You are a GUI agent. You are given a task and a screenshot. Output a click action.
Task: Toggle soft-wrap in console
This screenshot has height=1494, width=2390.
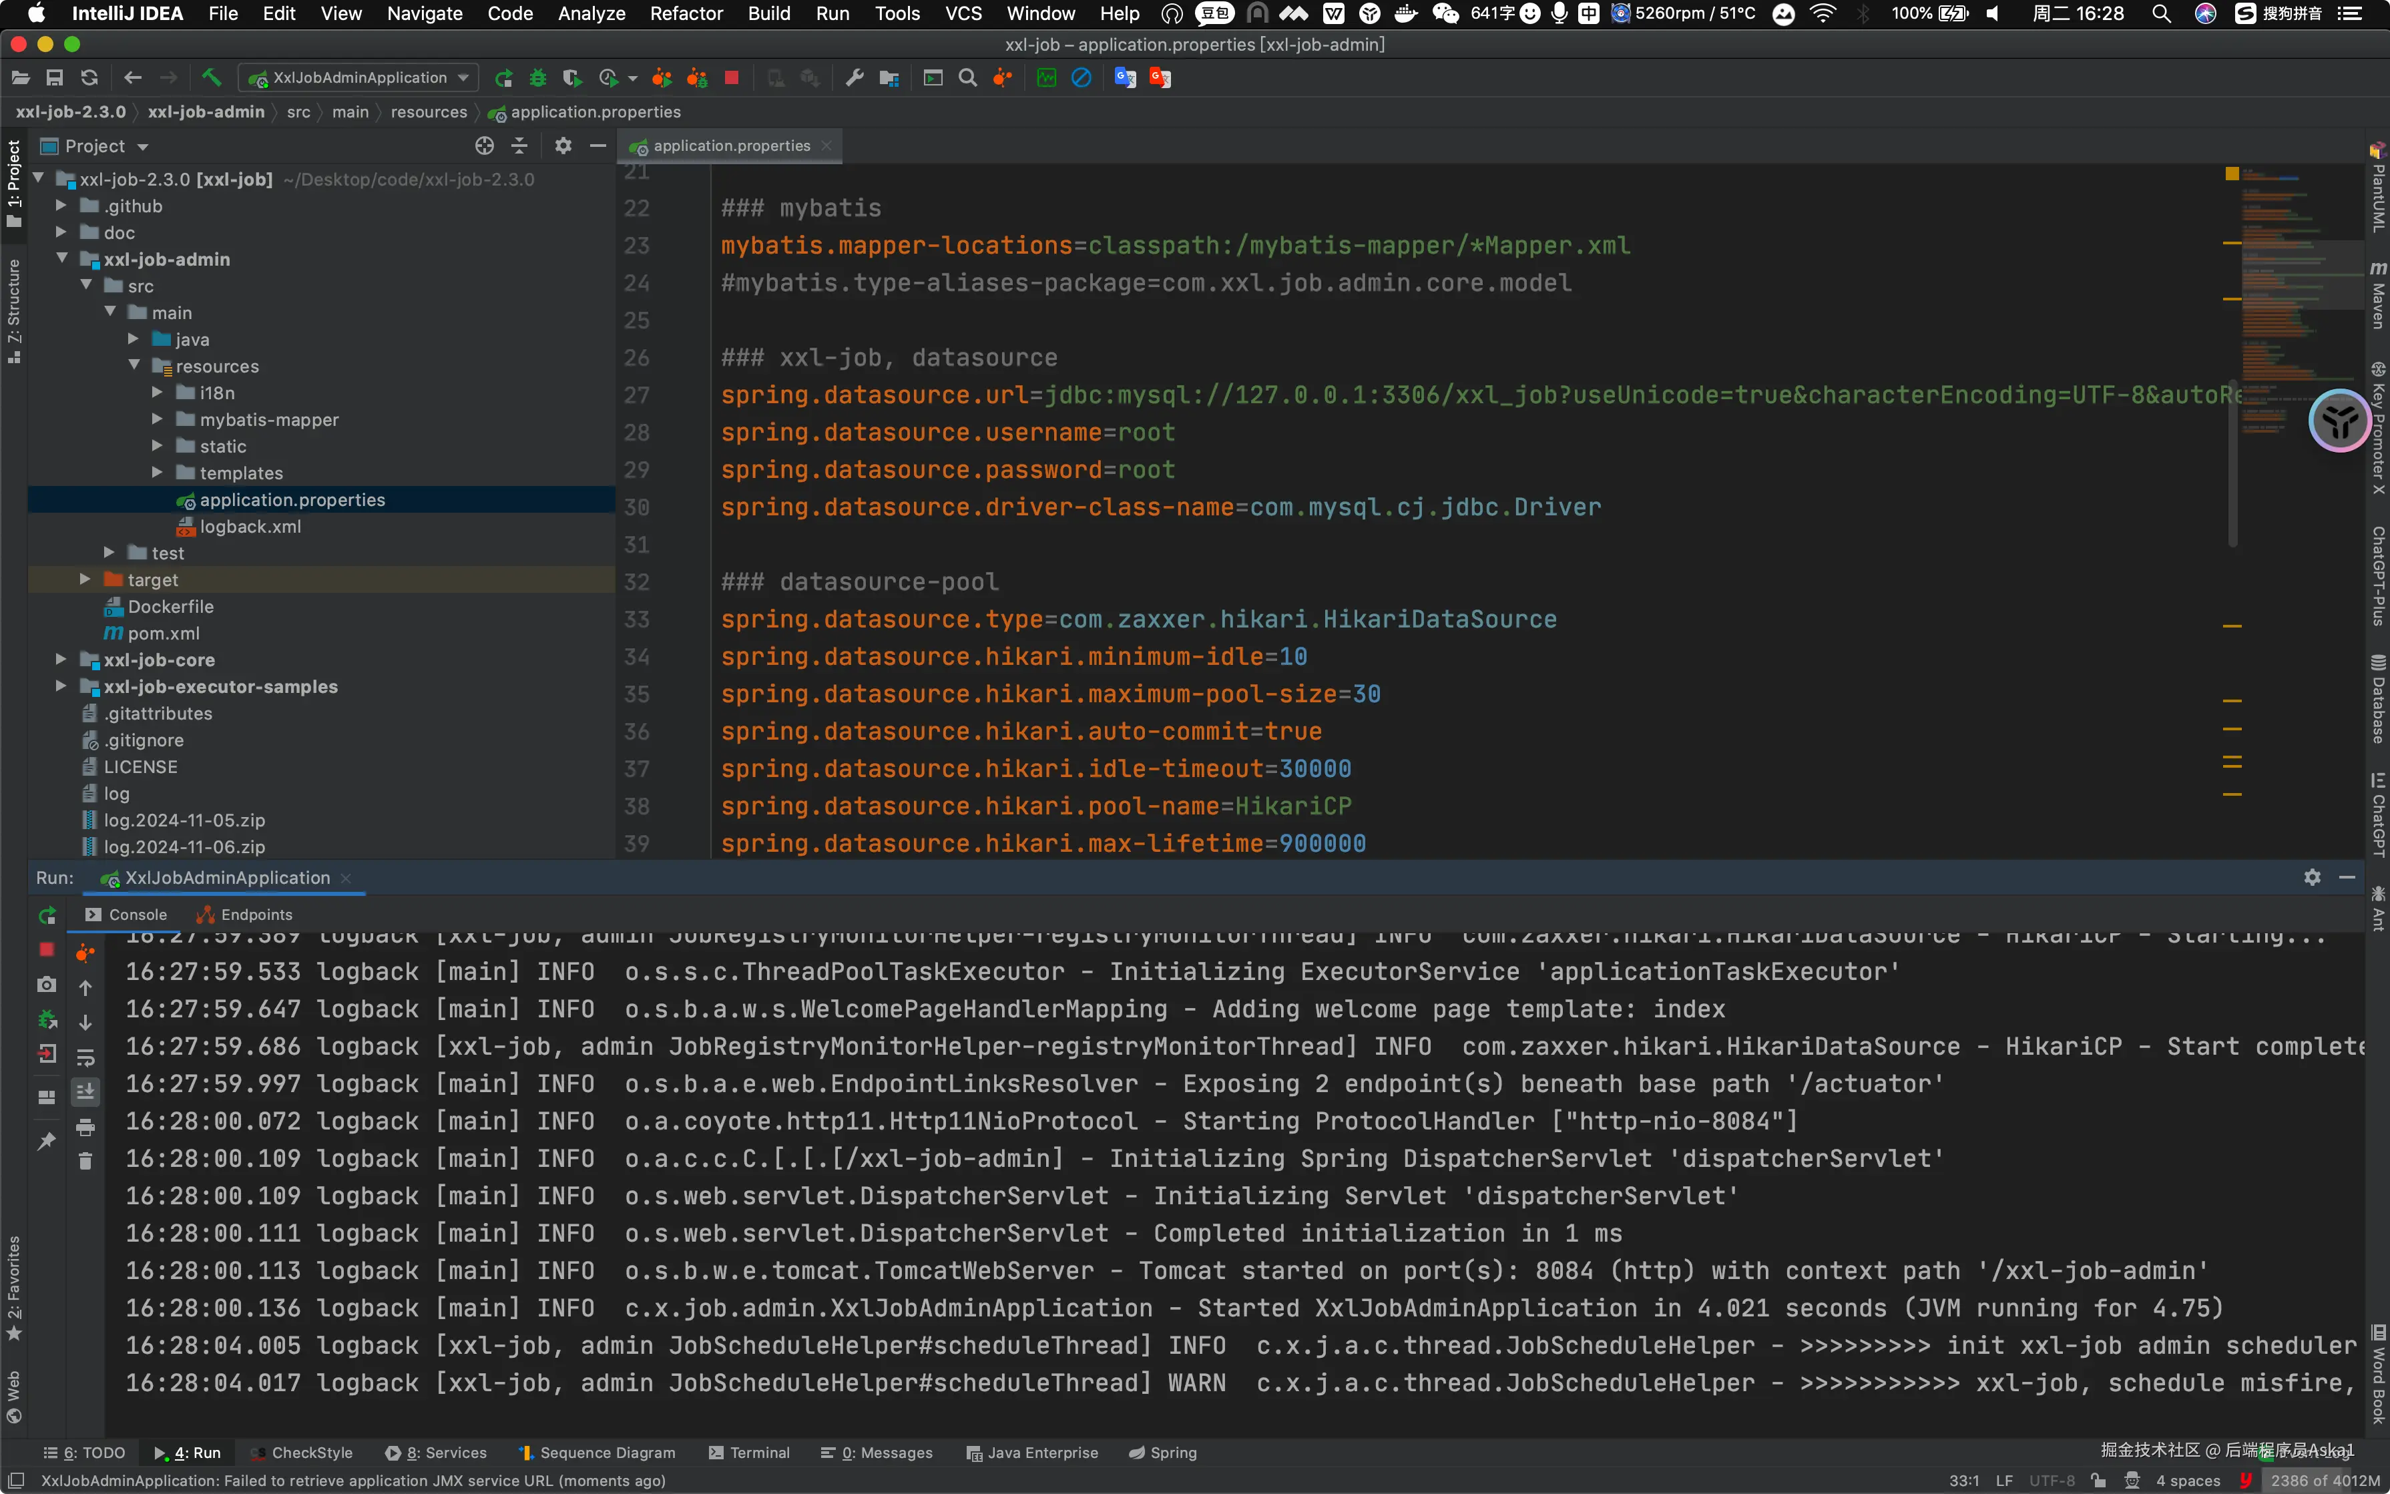[86, 1057]
